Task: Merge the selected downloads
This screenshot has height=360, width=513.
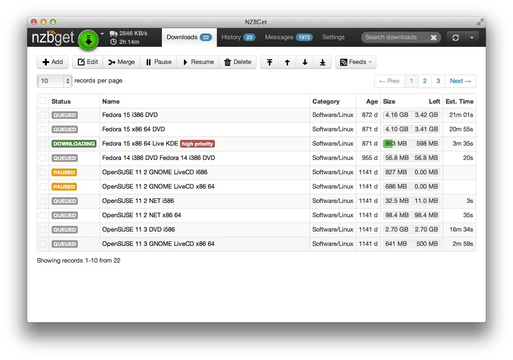Action: click(x=121, y=62)
